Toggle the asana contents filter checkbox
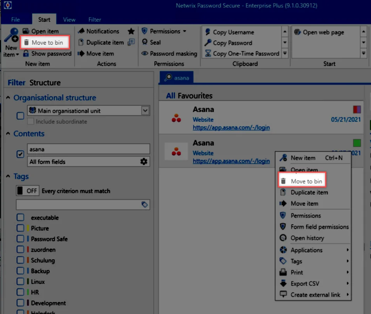371x314 pixels. coord(20,154)
